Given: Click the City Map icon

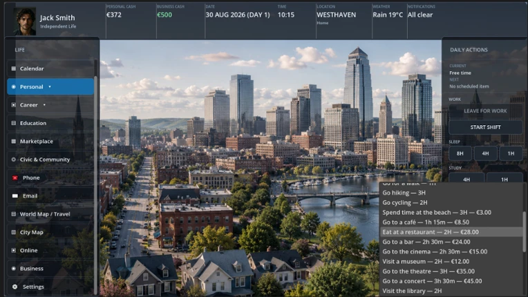Looking at the screenshot, I should 13,232.
